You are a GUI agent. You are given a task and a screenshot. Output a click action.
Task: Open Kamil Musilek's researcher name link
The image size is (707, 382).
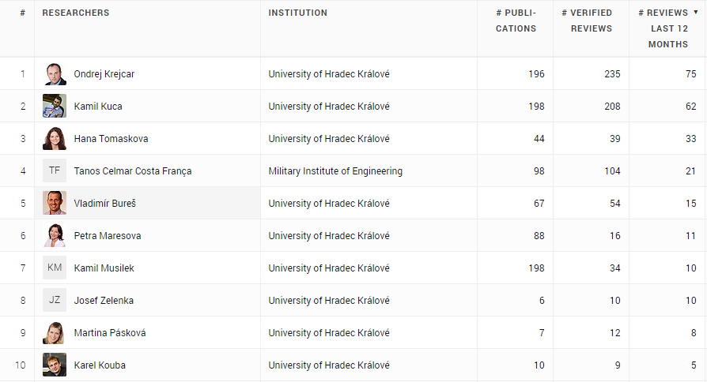104,268
